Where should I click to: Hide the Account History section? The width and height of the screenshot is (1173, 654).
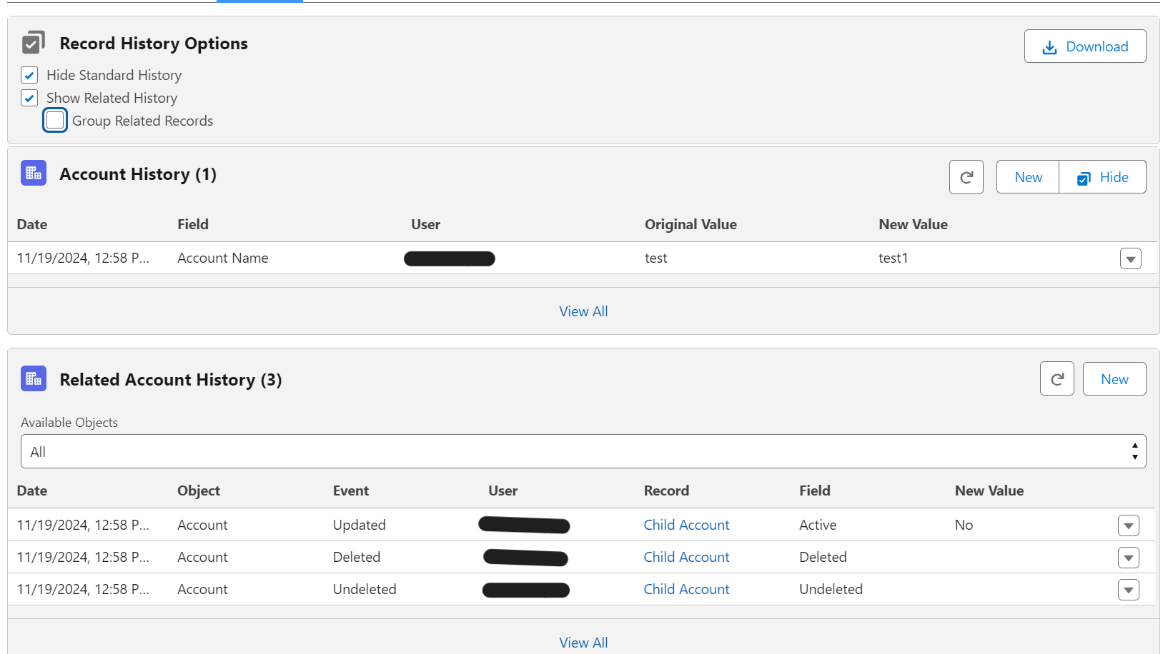click(x=1102, y=177)
